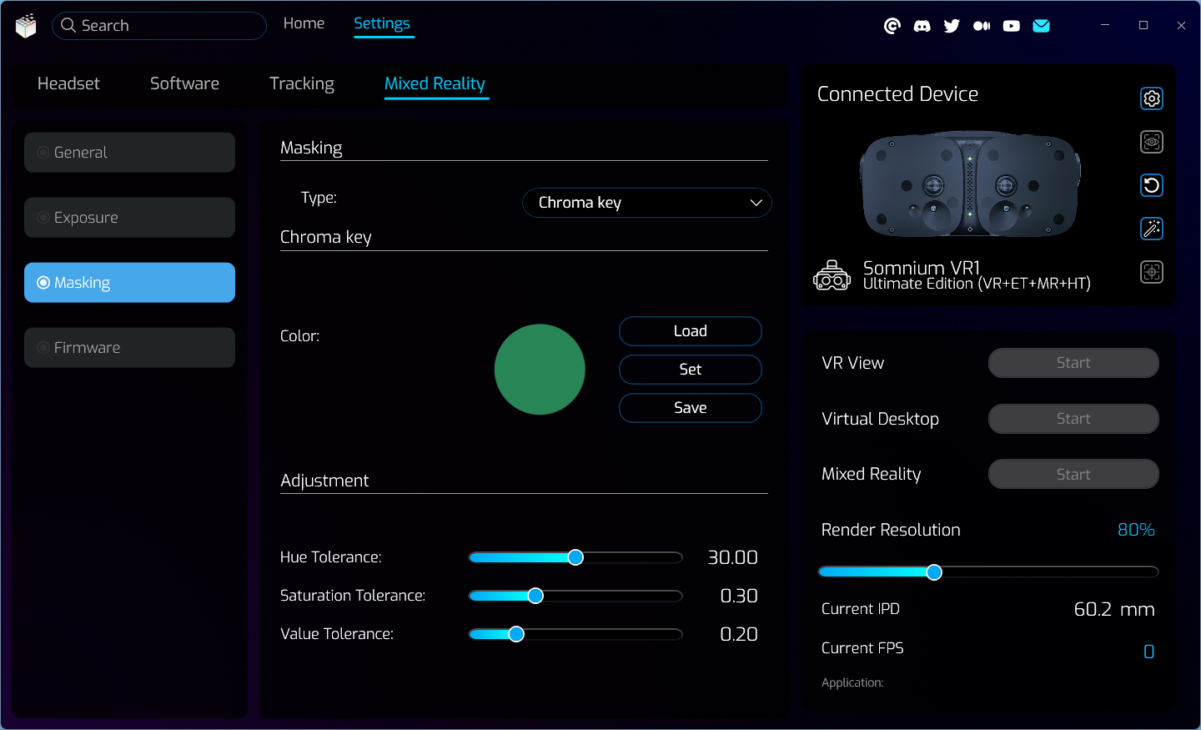The height and width of the screenshot is (730, 1201).
Task: Open the YouTube channel icon
Action: point(1011,26)
